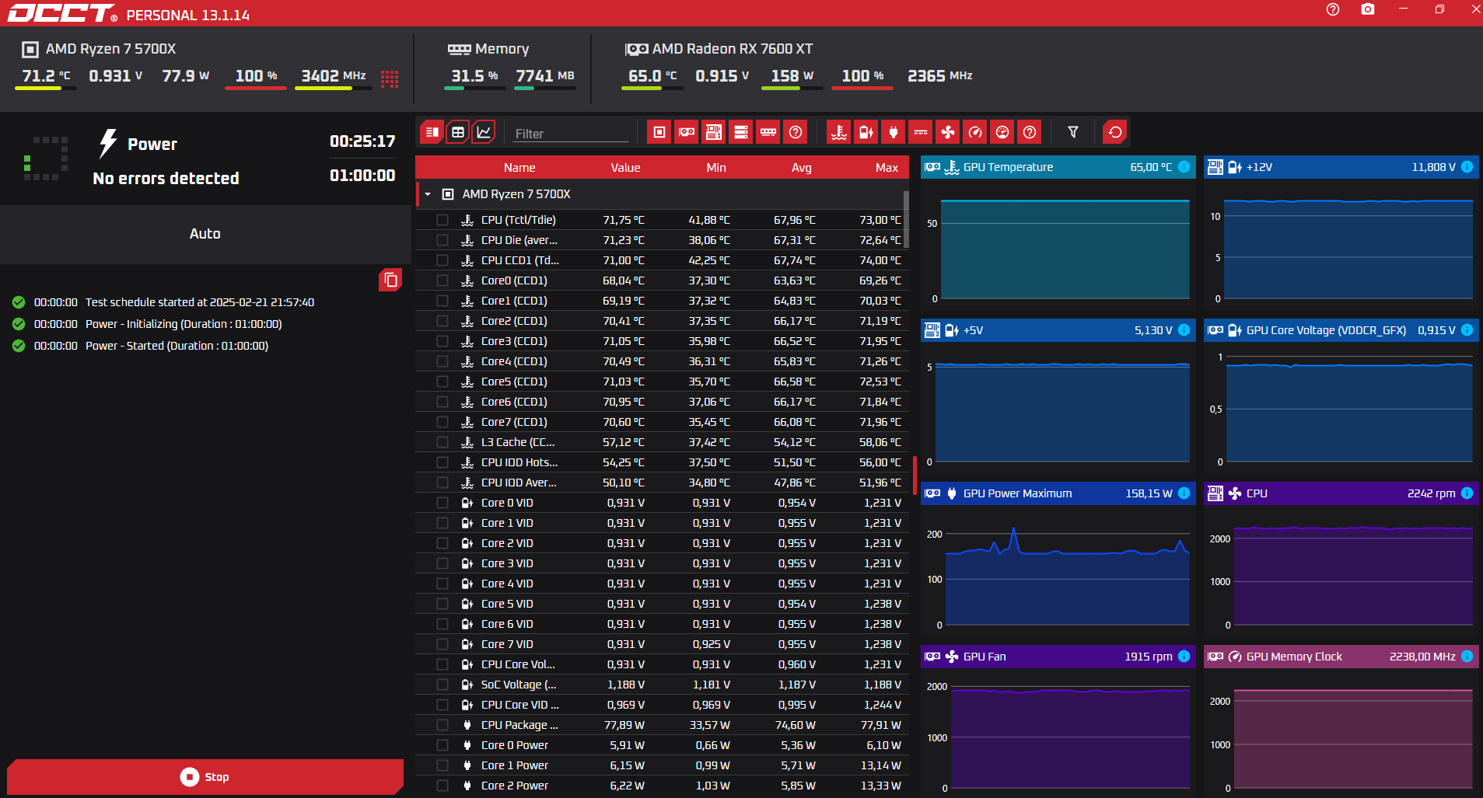The image size is (1483, 798).
Task: Open the help icon in title bar
Action: click(1333, 9)
